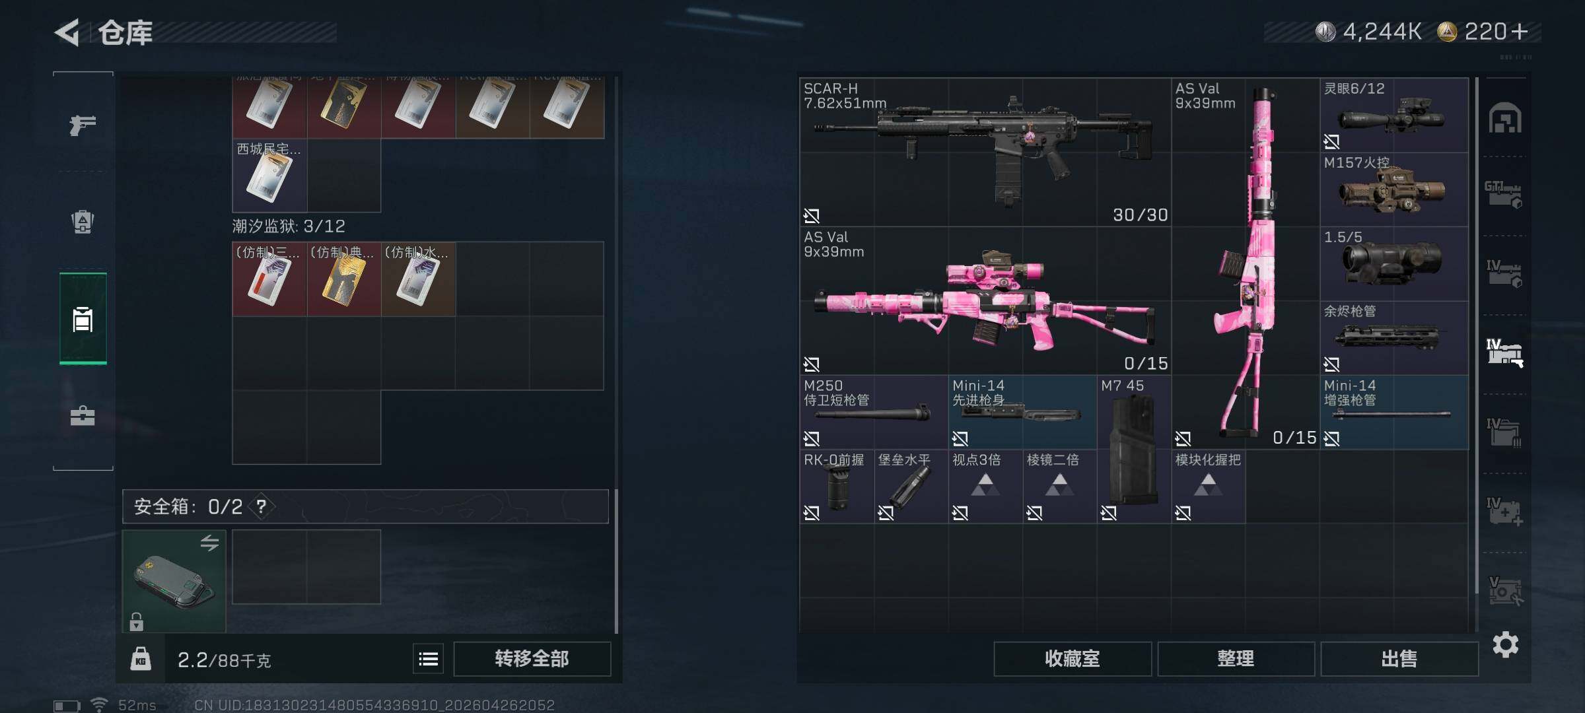
Task: Select the briefcase sidebar tab
Action: pyautogui.click(x=83, y=416)
